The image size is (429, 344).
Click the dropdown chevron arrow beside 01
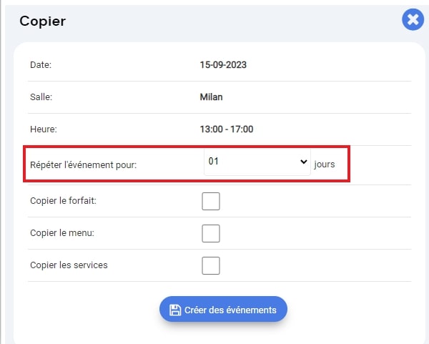click(x=303, y=162)
